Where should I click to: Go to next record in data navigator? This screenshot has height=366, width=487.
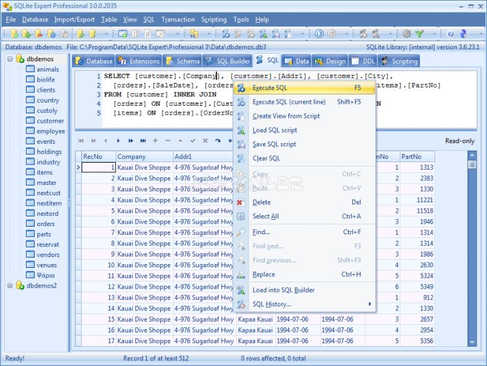click(x=118, y=141)
